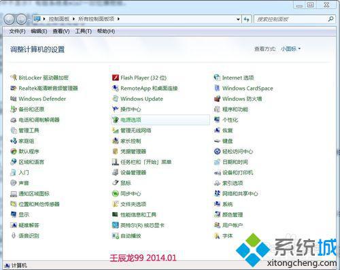Click the Forward navigation button
Viewport: 340px width, 270px height.
21,19
